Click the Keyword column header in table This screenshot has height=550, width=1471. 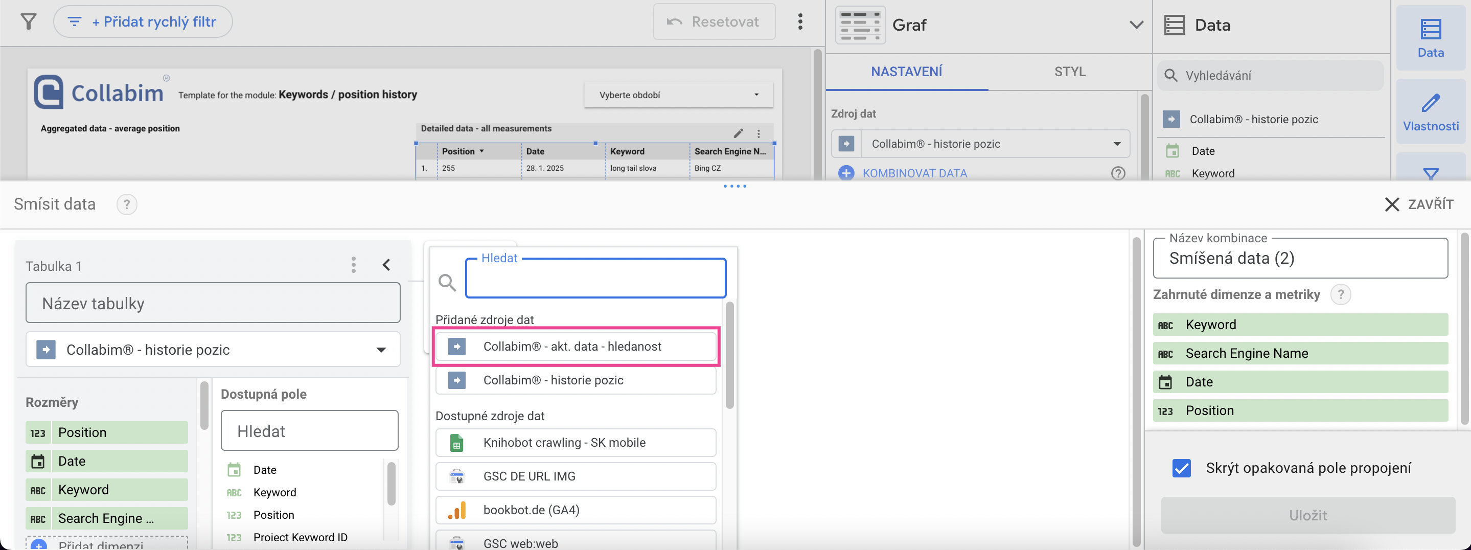click(627, 151)
